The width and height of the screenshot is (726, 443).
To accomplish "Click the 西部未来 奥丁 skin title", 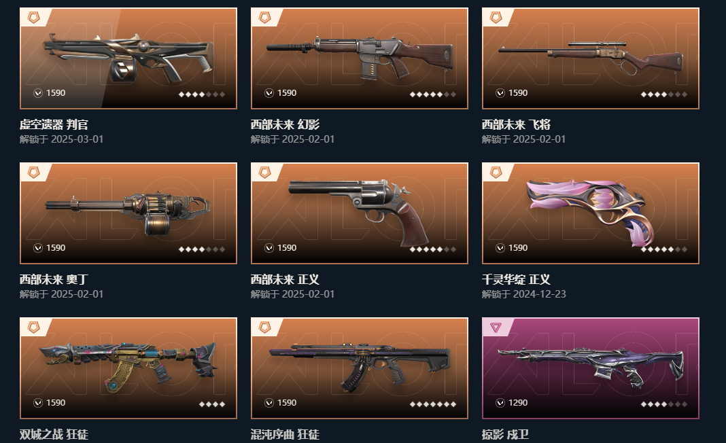I will [54, 280].
